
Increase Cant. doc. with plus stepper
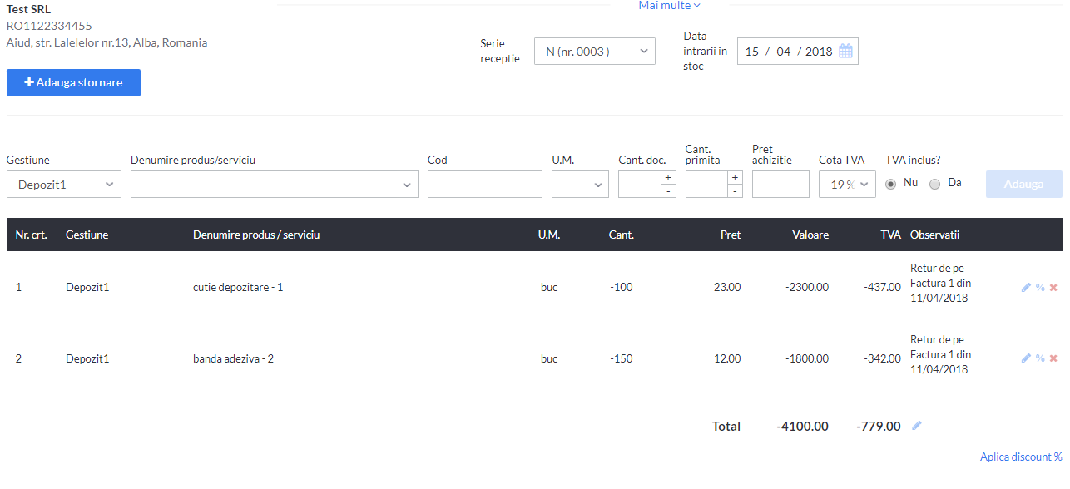[x=668, y=178]
